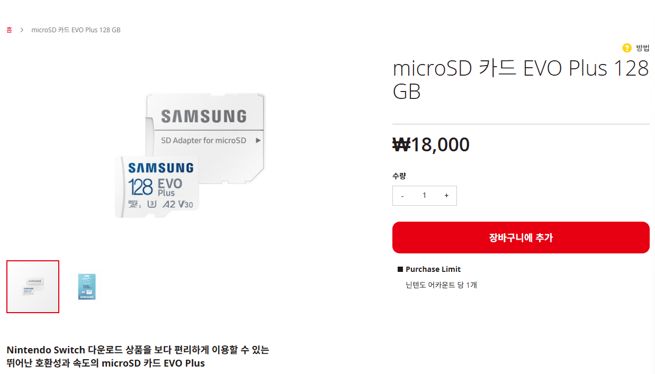Decrease quantity using the minus button
The width and height of the screenshot is (655, 374).
pyautogui.click(x=402, y=195)
